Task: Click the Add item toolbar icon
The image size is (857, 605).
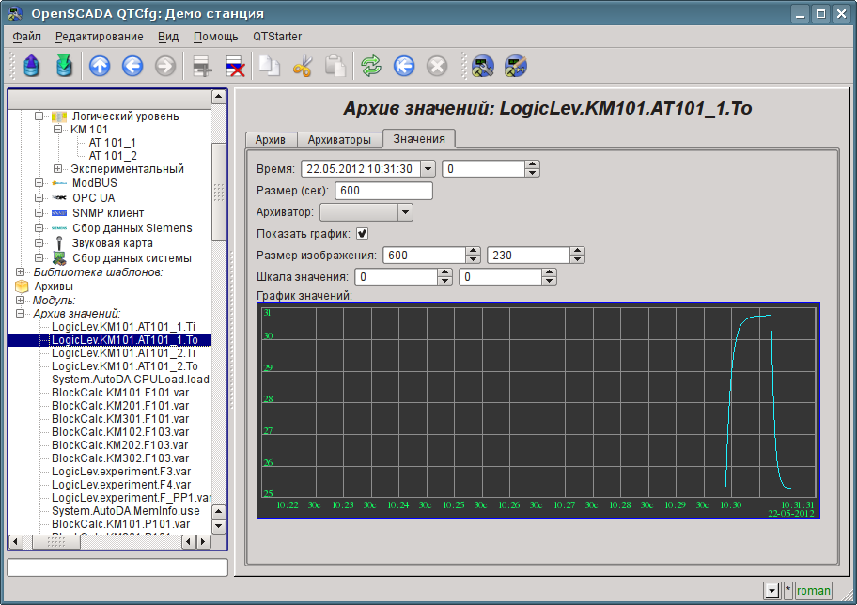Action: pos(201,66)
